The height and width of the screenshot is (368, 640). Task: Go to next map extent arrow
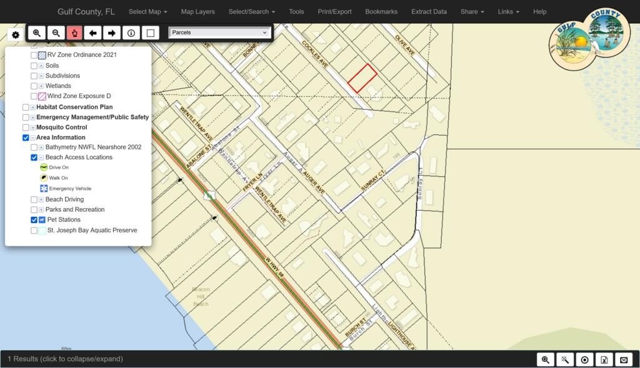pos(112,33)
